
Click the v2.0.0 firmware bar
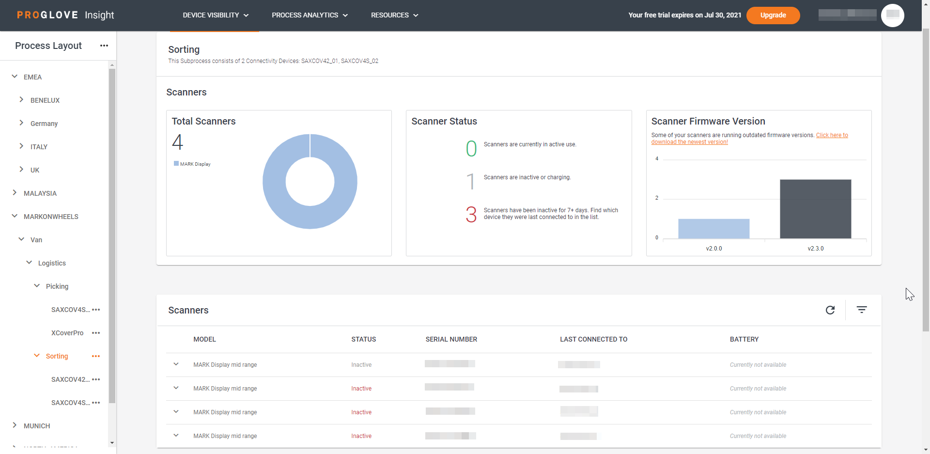click(714, 229)
